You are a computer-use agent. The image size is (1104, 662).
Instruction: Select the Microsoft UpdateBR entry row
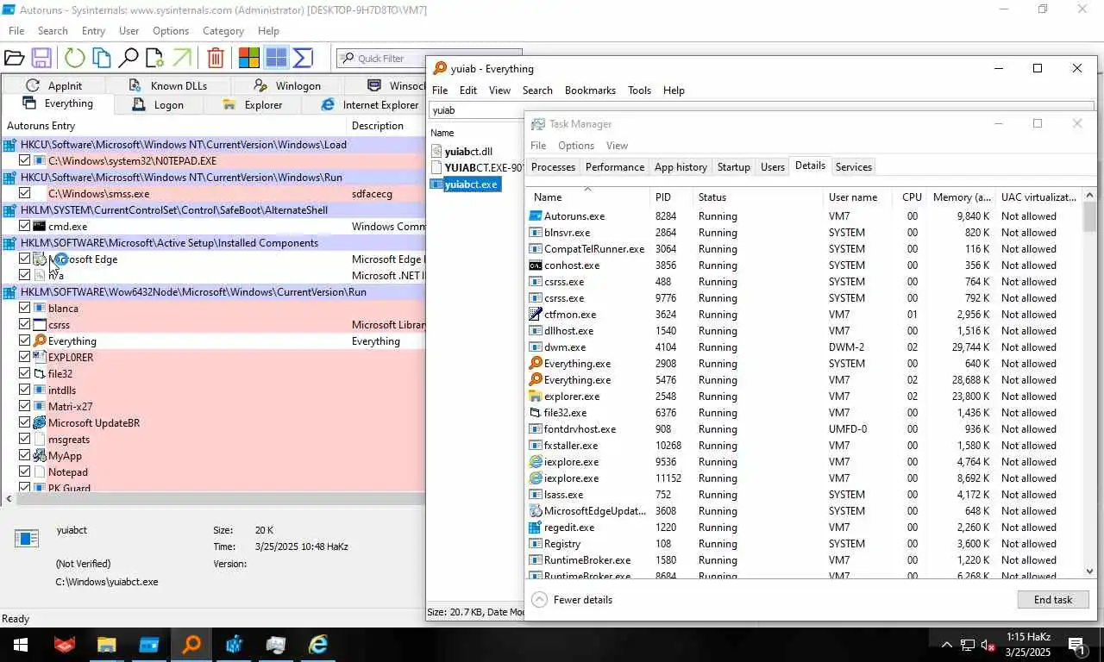tap(213, 422)
